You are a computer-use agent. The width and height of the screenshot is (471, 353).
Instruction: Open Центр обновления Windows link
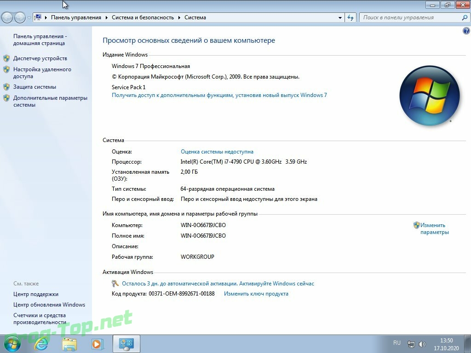tap(49, 305)
